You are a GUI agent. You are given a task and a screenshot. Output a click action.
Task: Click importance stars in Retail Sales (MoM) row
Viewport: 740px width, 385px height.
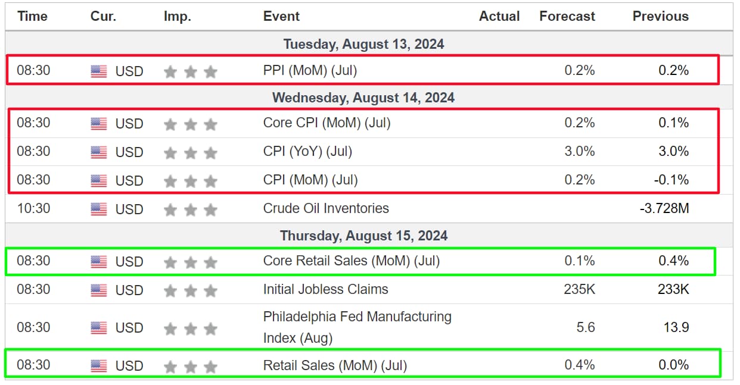[191, 367]
